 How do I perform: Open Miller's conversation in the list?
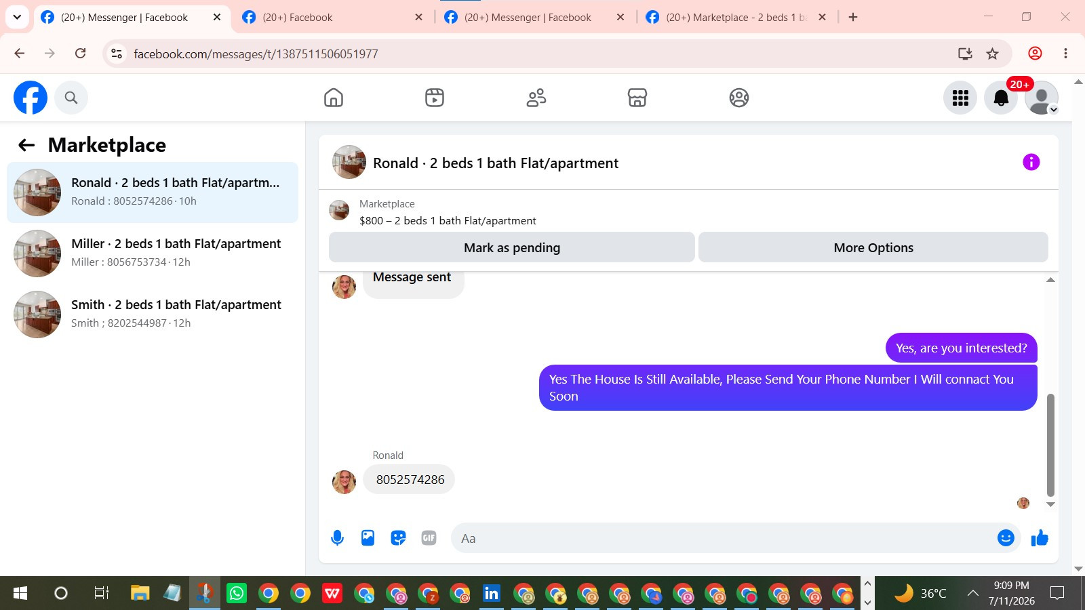pos(153,253)
